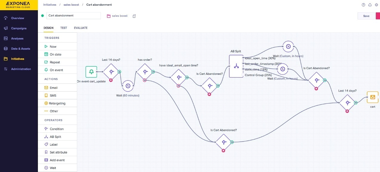Click the Initiatives breadcrumb link
380x172 pixels.
click(x=50, y=5)
